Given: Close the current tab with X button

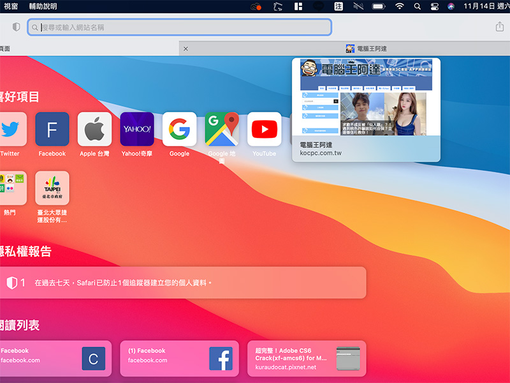Looking at the screenshot, I should [x=186, y=49].
